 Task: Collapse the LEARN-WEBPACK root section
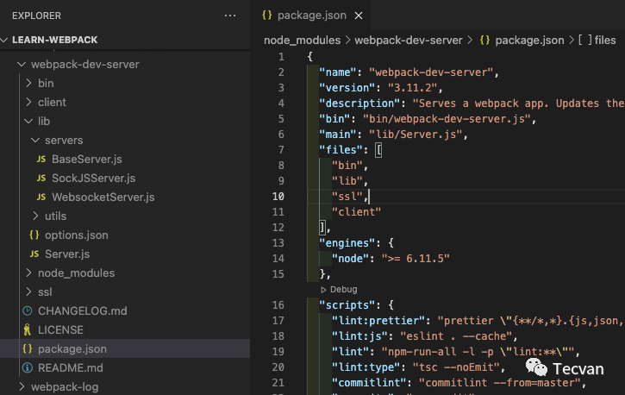click(4, 40)
